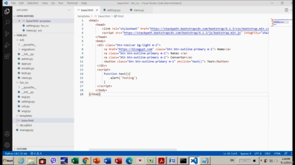Viewport: 295px width, 165px height.
Task: Open Access from the taskbar
Action: [118, 161]
